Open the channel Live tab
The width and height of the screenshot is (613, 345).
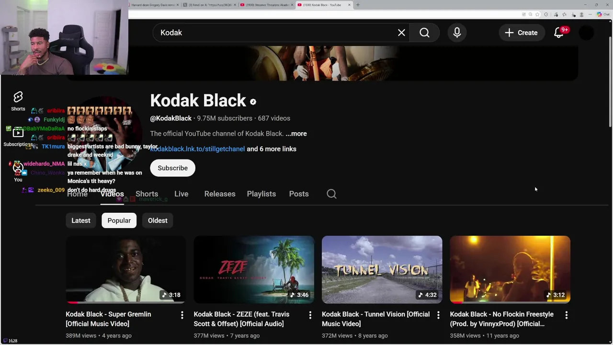pyautogui.click(x=181, y=194)
